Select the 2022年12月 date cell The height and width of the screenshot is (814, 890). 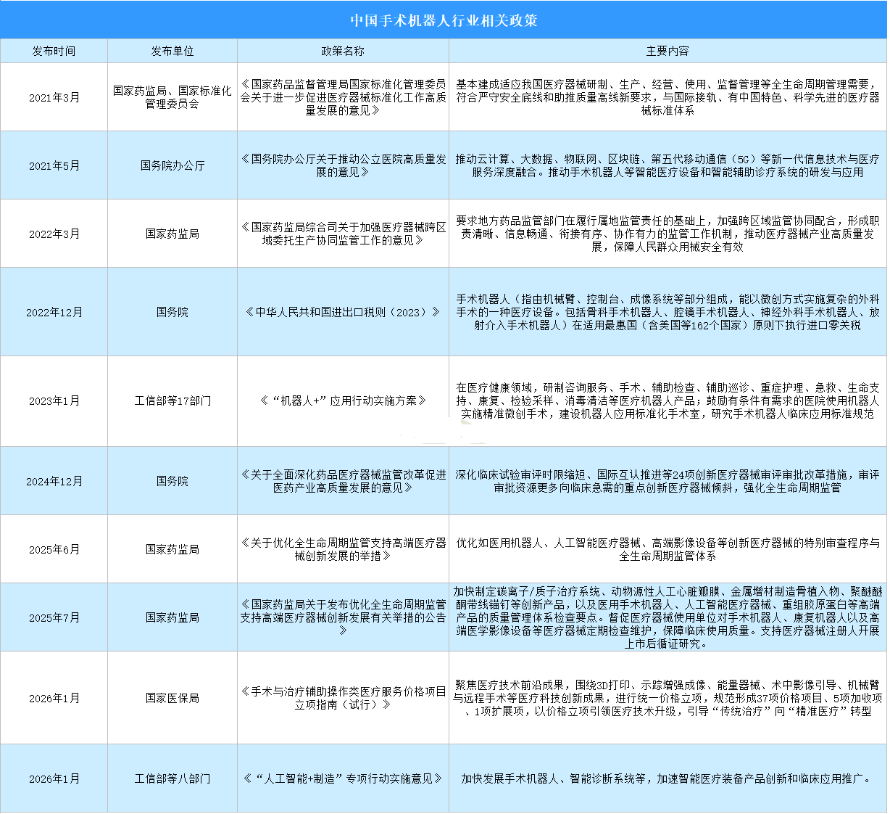pos(54,312)
